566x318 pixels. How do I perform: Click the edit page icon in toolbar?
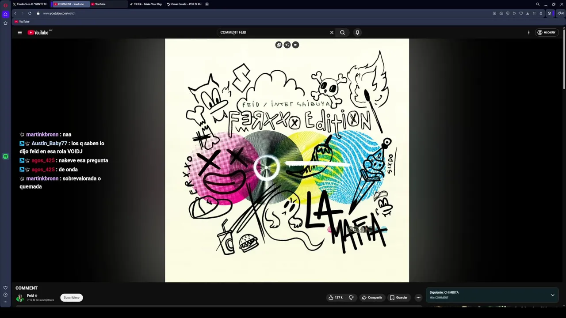(494, 13)
